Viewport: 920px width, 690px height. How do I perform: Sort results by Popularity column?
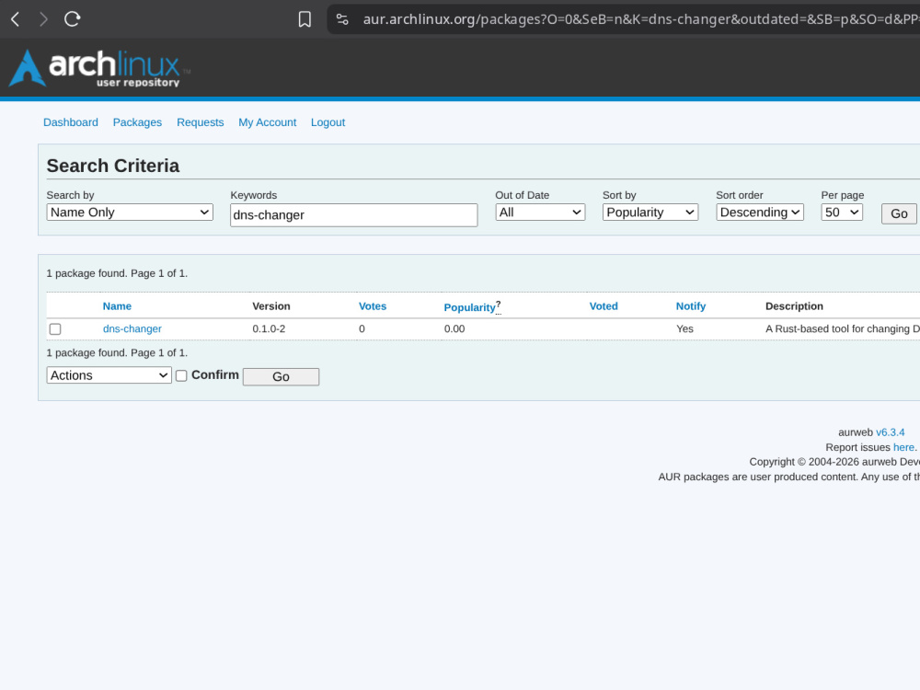point(469,307)
